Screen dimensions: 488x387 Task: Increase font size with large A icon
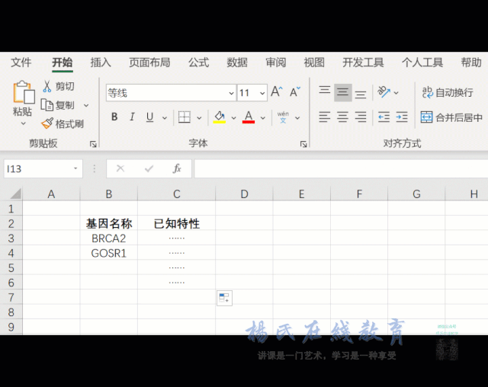tap(276, 91)
